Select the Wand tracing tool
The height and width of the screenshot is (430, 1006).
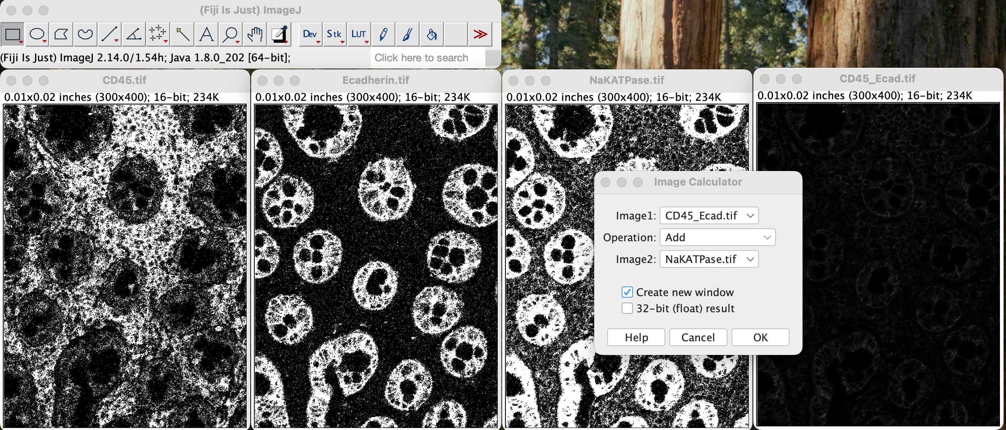[x=182, y=34]
